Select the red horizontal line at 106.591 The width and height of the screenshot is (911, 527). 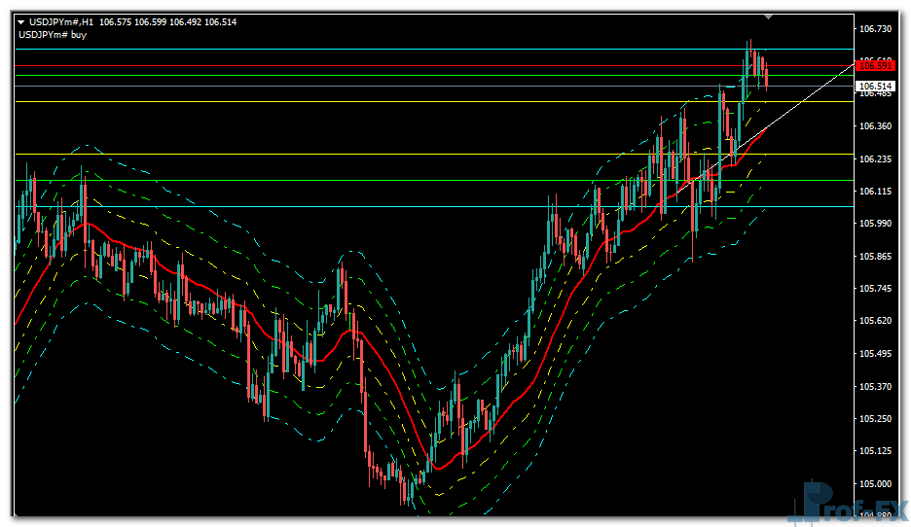pyautogui.click(x=389, y=66)
